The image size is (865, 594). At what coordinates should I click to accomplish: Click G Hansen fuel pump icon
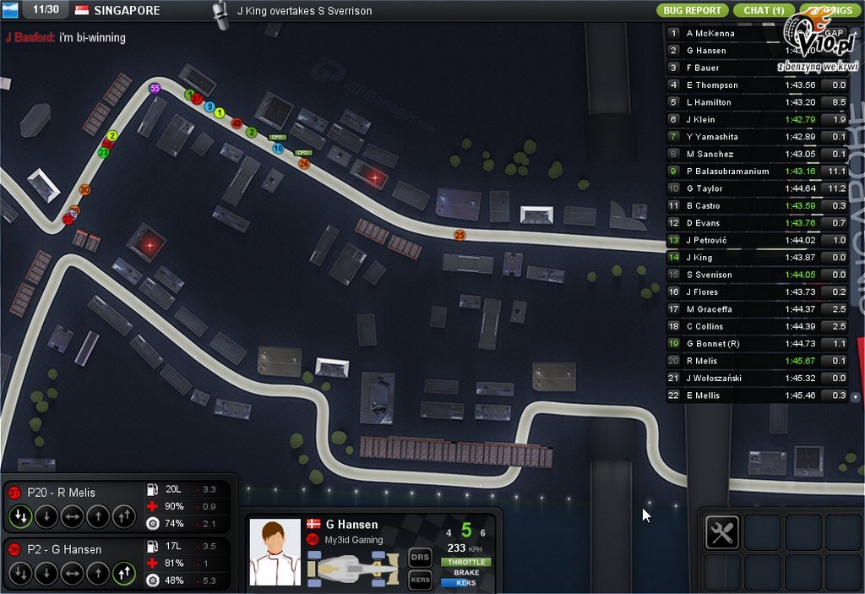click(x=152, y=546)
